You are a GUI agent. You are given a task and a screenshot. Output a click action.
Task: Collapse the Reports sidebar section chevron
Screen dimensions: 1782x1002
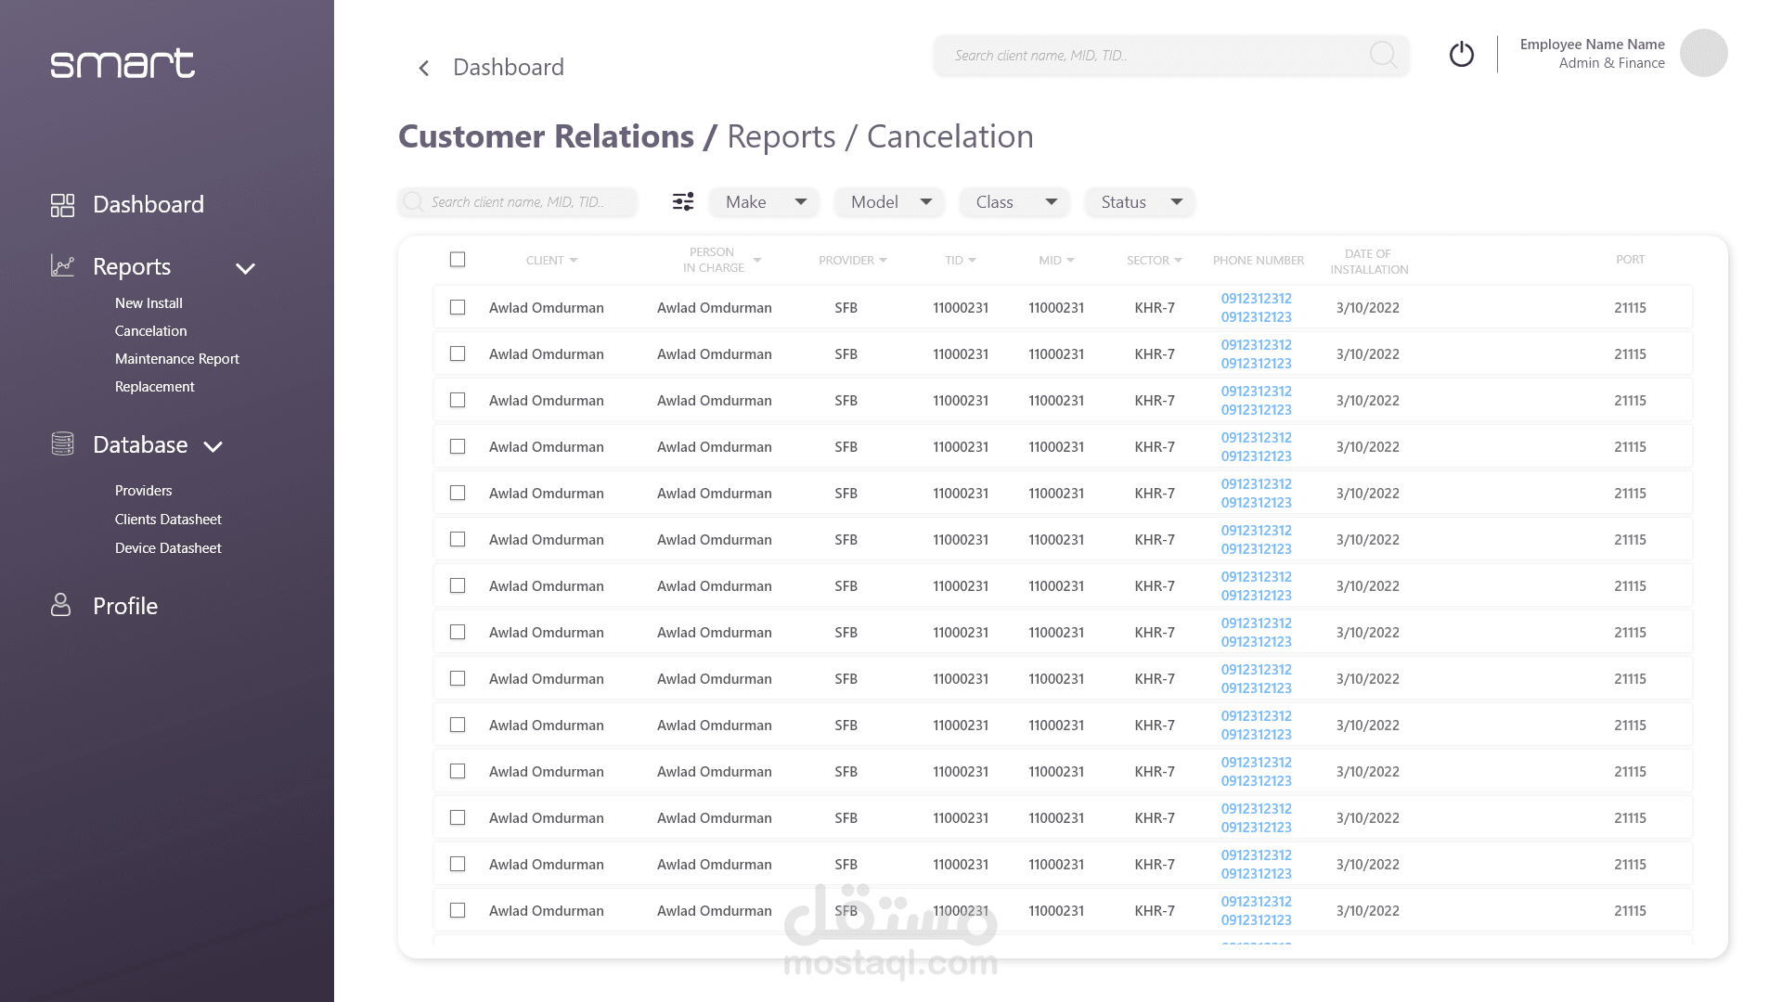(245, 268)
